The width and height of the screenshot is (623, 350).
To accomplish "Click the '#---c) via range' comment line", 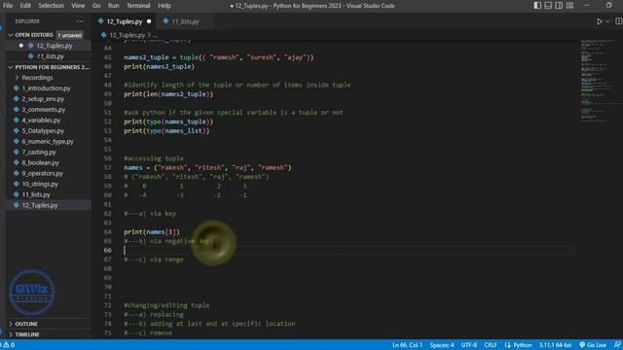I will pyautogui.click(x=154, y=260).
